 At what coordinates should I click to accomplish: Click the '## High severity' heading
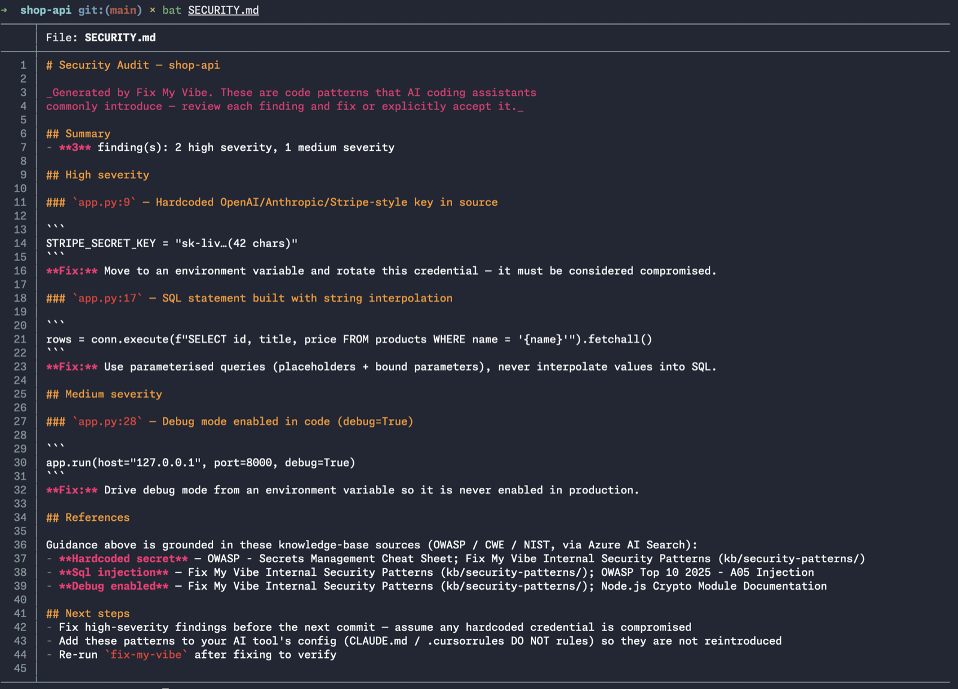[98, 175]
